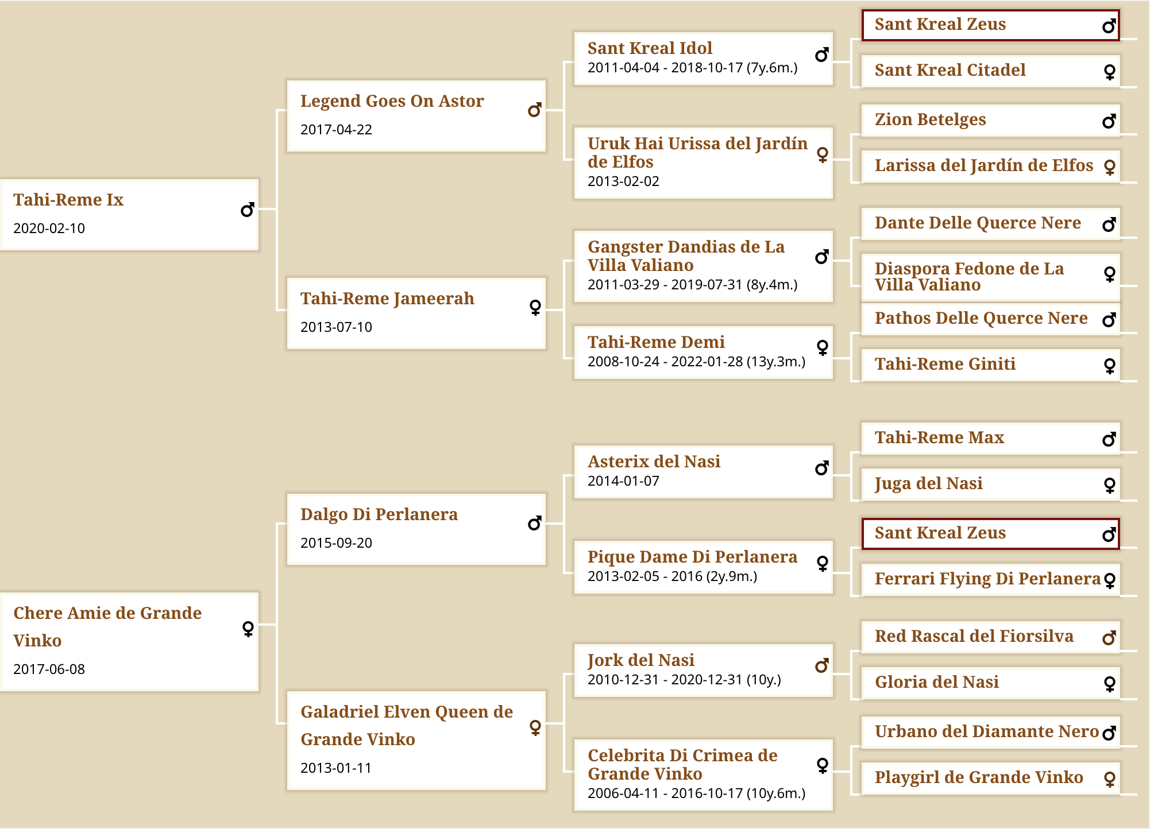Open Uruk Hai Urissa del Jardín de Elfos
Screen dimensions: 1150x829
click(697, 153)
